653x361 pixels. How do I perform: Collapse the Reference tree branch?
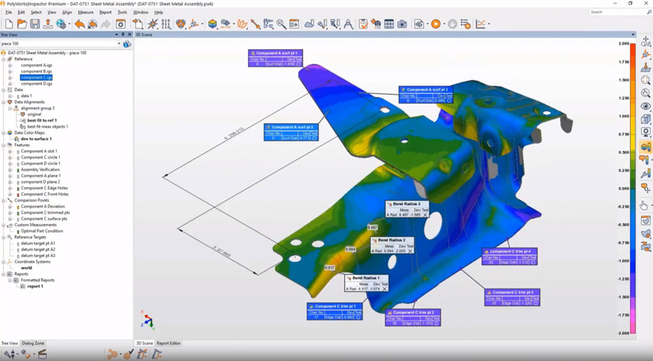(3, 59)
